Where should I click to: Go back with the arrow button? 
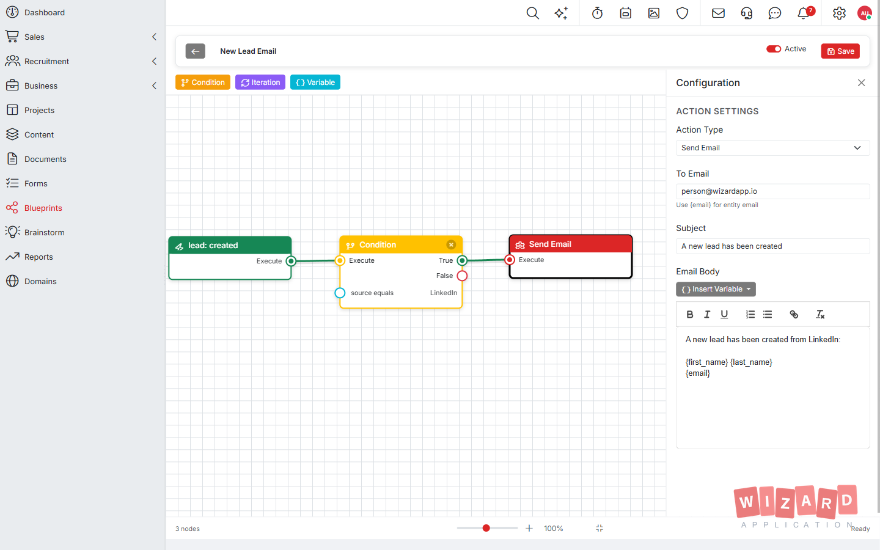[196, 51]
